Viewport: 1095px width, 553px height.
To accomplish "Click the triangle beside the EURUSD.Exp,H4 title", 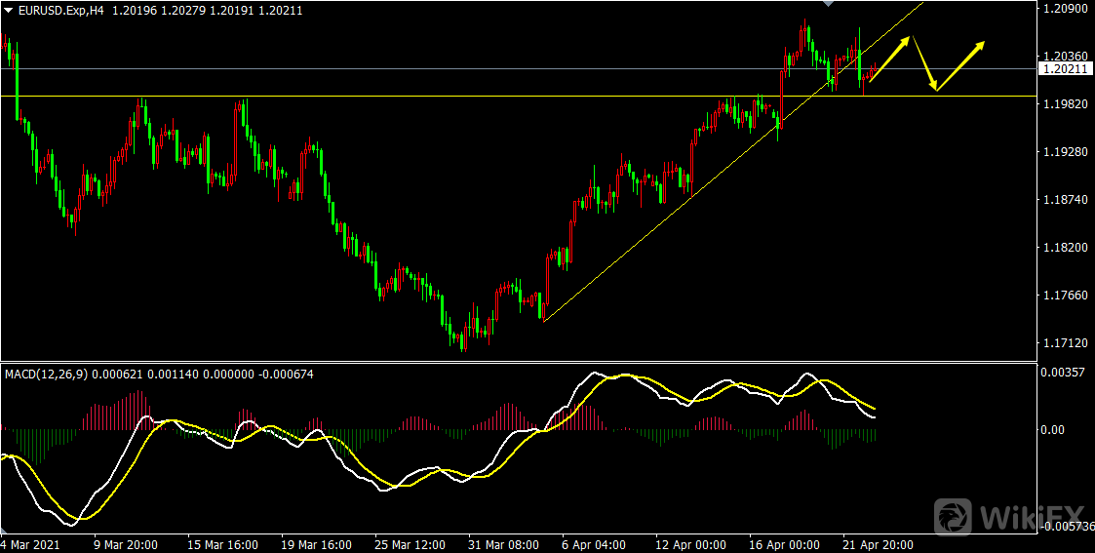I will pos(9,10).
